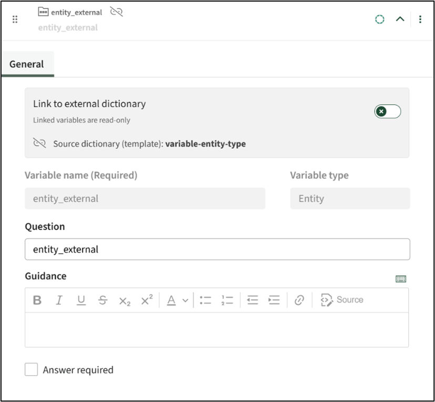Viewport: 435px width, 402px height.
Task: Insert a bulleted list
Action: click(205, 300)
